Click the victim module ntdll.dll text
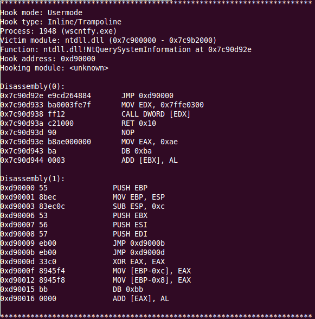 click(85, 40)
